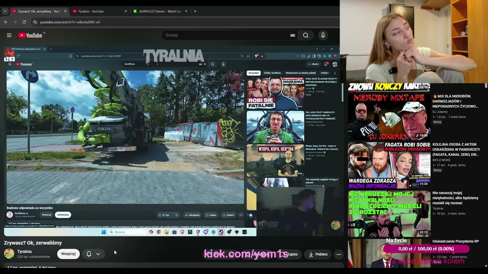Open the 'WTOPA, KUPA, HER*INA' thumbnail
The height and width of the screenshot is (274, 488).
(x=275, y=160)
